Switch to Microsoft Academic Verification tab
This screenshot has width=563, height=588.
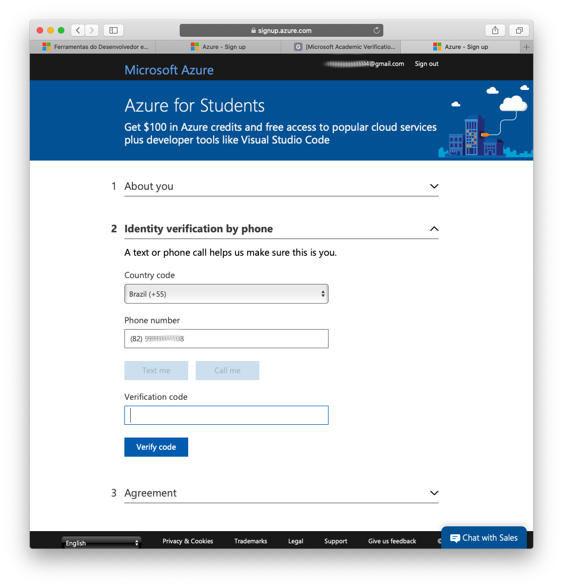(x=341, y=47)
